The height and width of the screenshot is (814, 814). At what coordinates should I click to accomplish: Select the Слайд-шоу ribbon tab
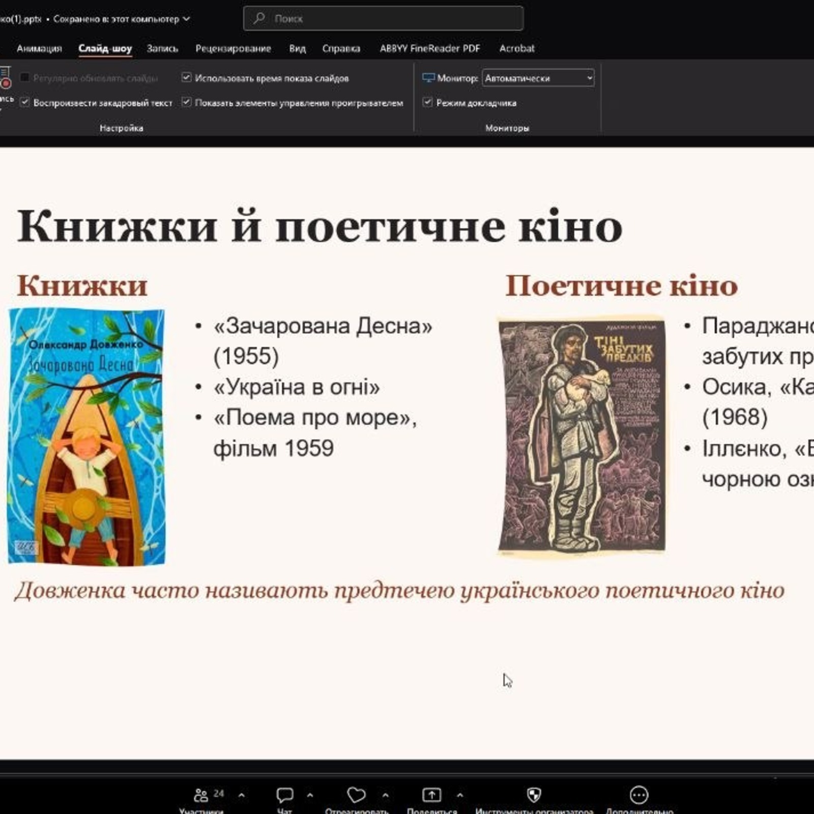pos(105,48)
